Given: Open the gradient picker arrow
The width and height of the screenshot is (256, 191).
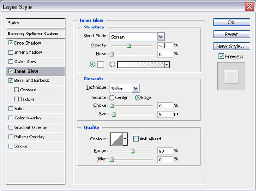Looking at the screenshot, I should point(167,65).
